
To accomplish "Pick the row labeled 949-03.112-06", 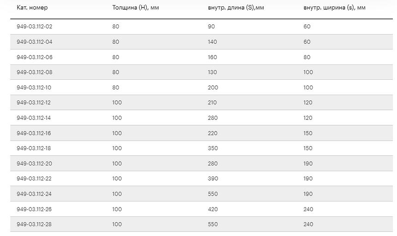I will click(35, 57).
